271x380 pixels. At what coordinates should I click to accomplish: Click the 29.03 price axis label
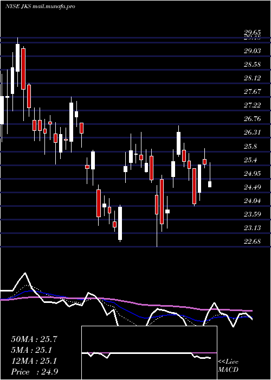(253, 51)
